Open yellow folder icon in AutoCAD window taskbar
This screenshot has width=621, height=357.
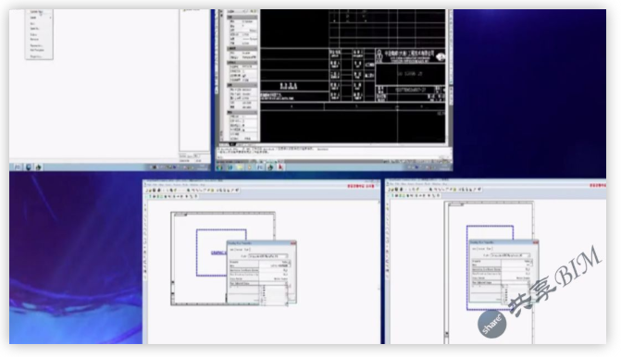[x=240, y=166]
